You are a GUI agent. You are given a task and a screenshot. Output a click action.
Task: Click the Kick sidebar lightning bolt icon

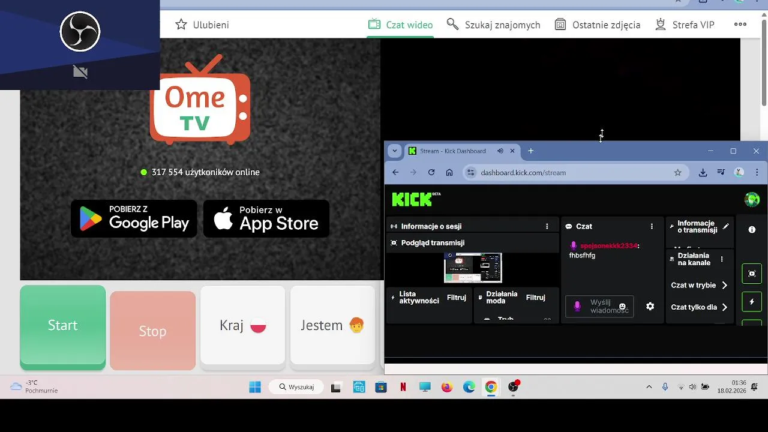click(x=752, y=301)
